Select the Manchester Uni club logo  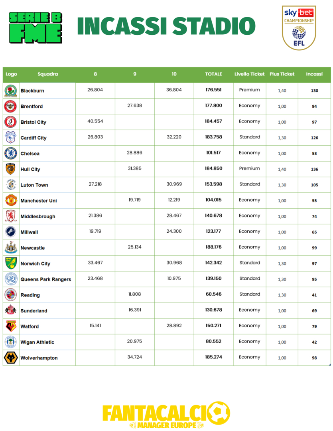tap(11, 200)
